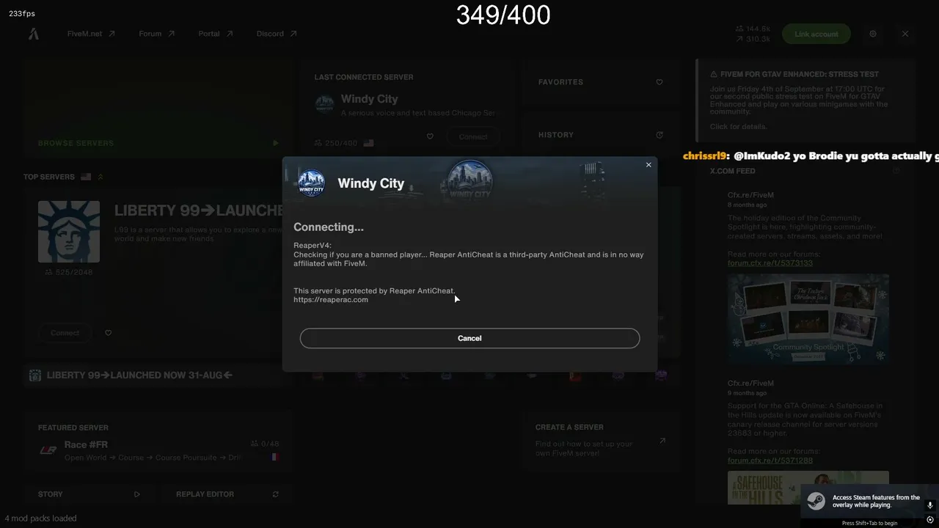The height and width of the screenshot is (528, 939).
Task: Open Story mode
Action: 89,494
